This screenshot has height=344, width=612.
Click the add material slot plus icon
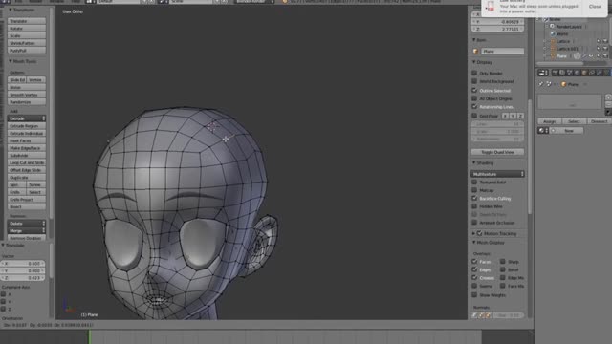(x=608, y=97)
